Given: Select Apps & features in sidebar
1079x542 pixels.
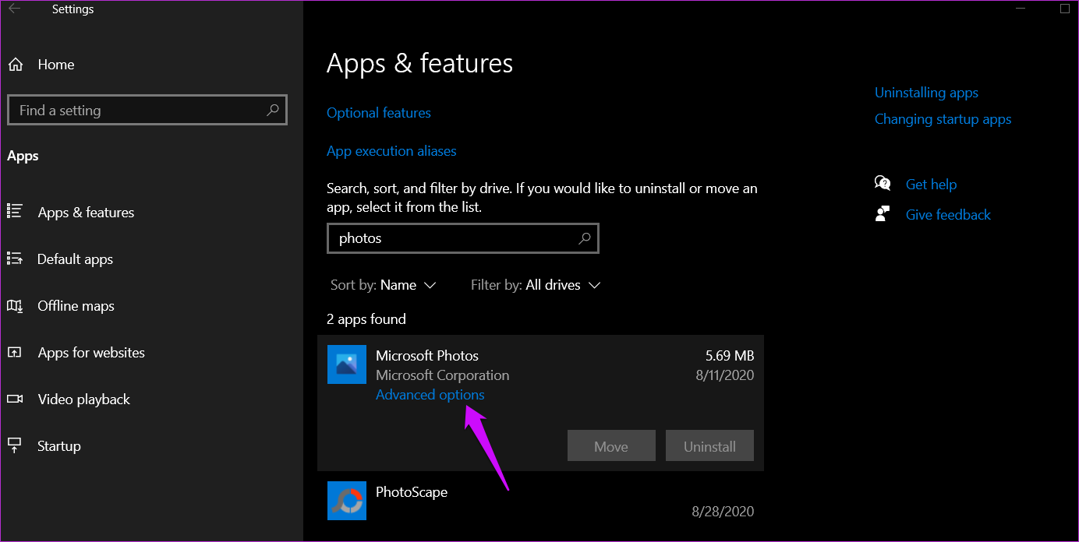Looking at the screenshot, I should [x=86, y=213].
